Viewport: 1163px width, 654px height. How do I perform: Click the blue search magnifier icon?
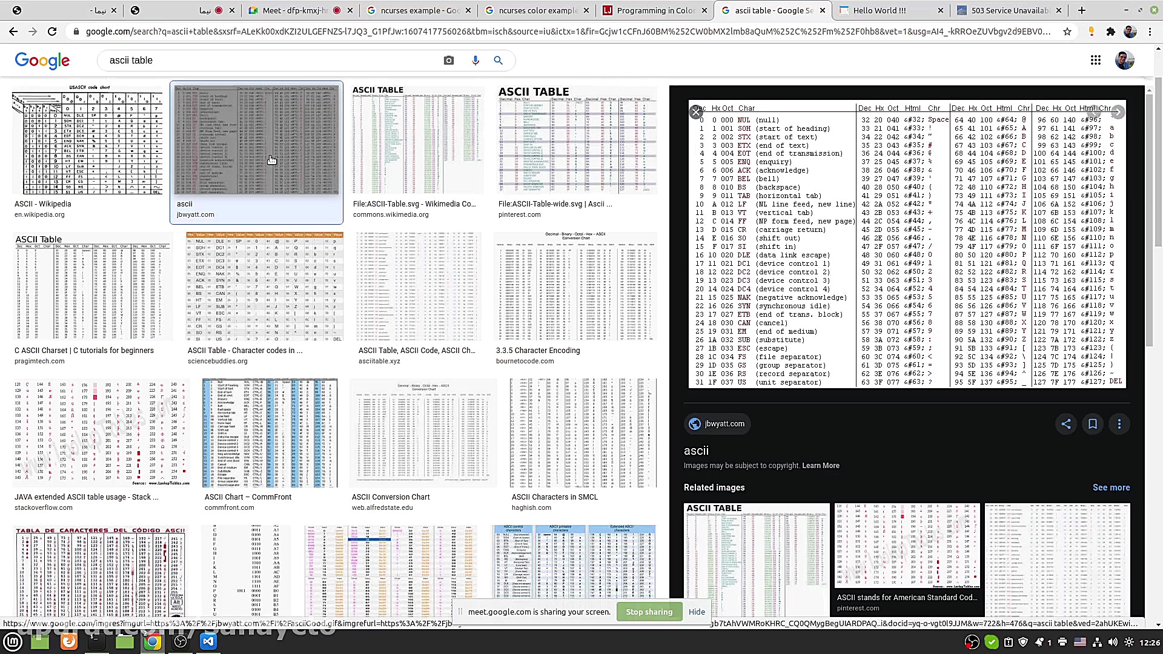(498, 61)
